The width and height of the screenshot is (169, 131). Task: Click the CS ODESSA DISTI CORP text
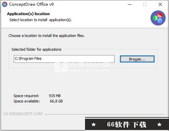(x=23, y=114)
